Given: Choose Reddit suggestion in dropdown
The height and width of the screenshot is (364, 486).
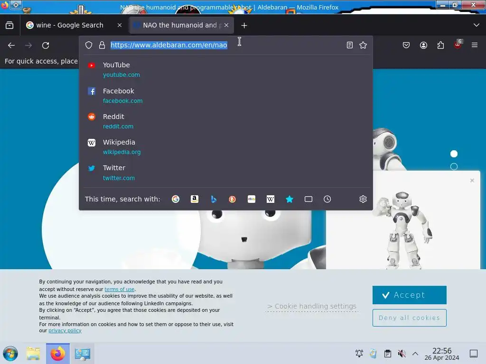Looking at the screenshot, I should (225, 121).
